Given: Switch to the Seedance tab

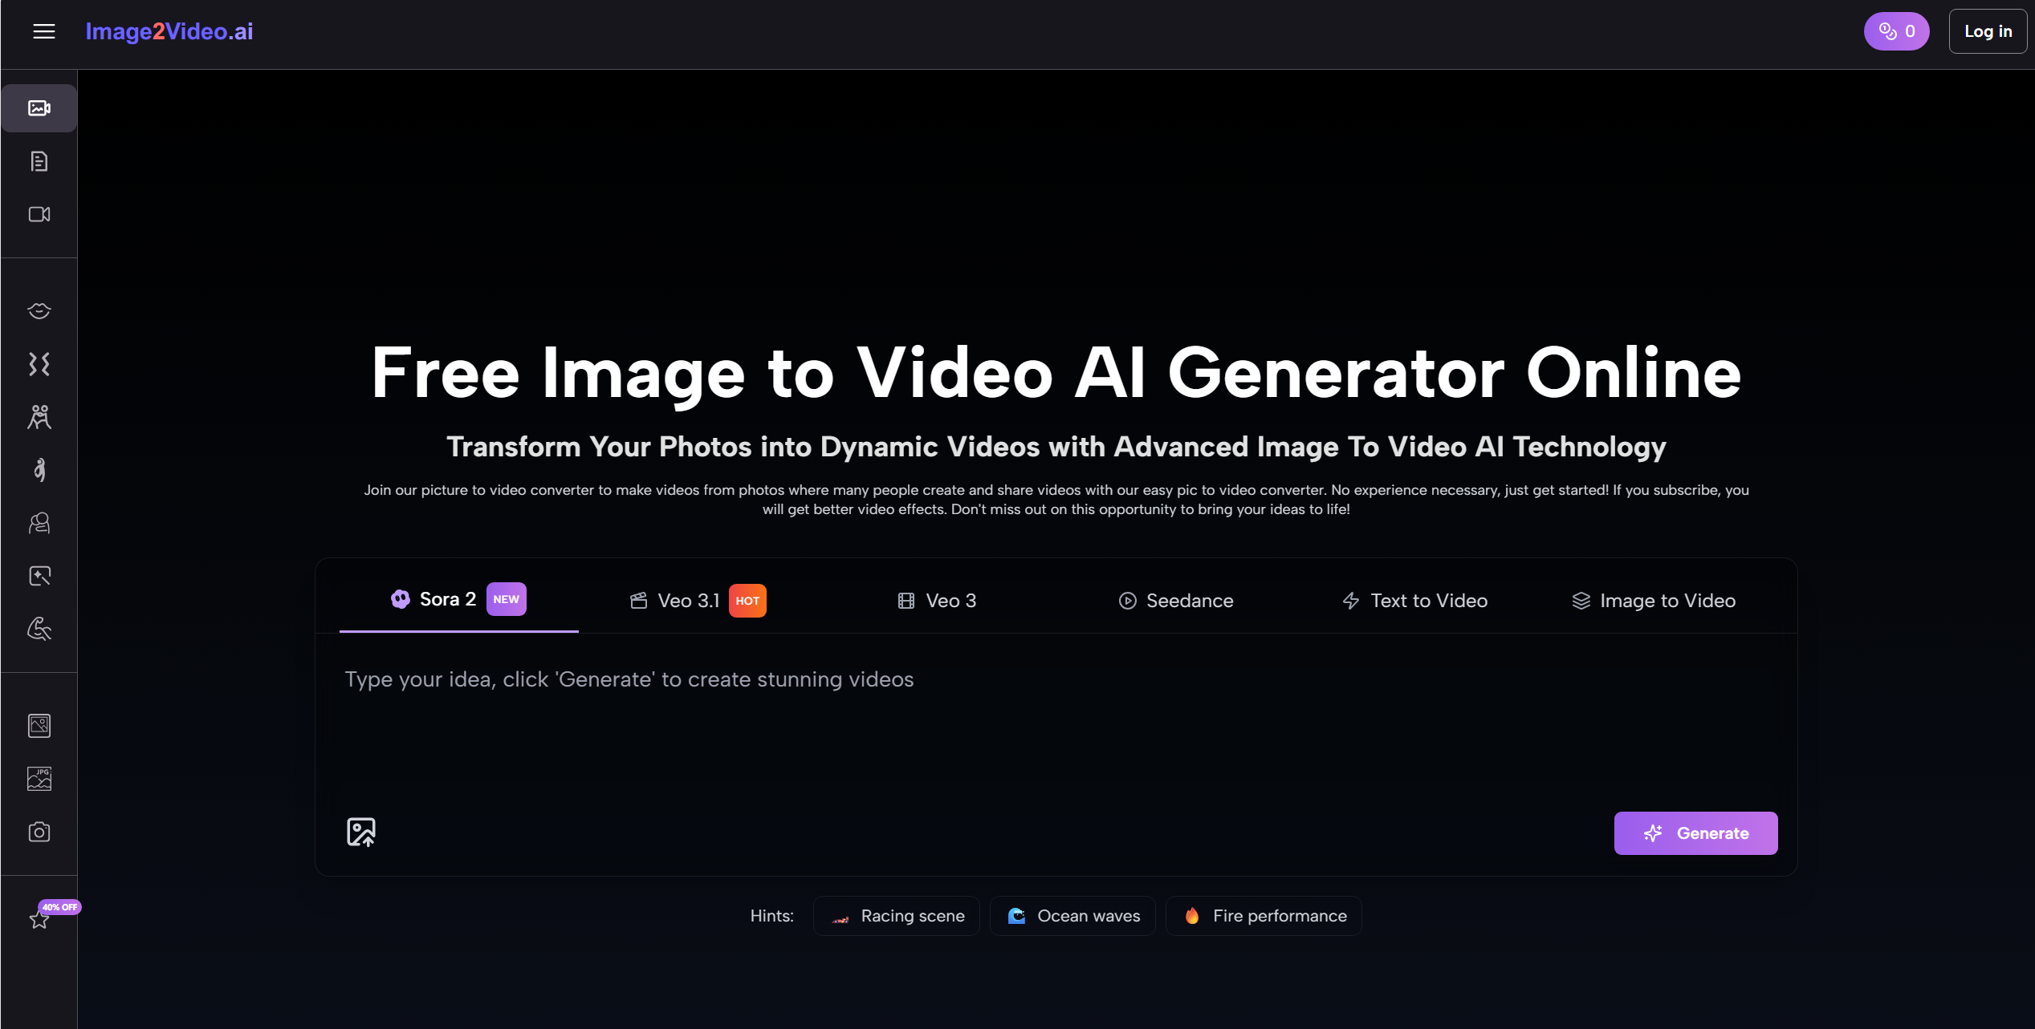Looking at the screenshot, I should pos(1174,600).
